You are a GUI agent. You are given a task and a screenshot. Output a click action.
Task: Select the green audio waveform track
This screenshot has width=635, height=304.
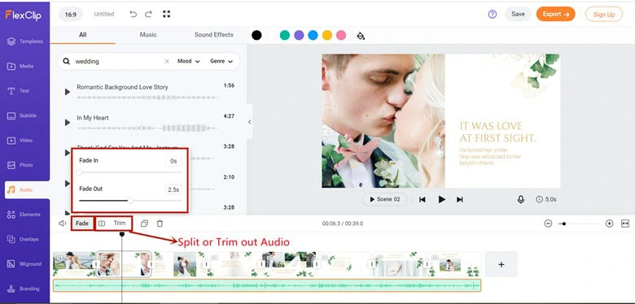[x=267, y=285]
